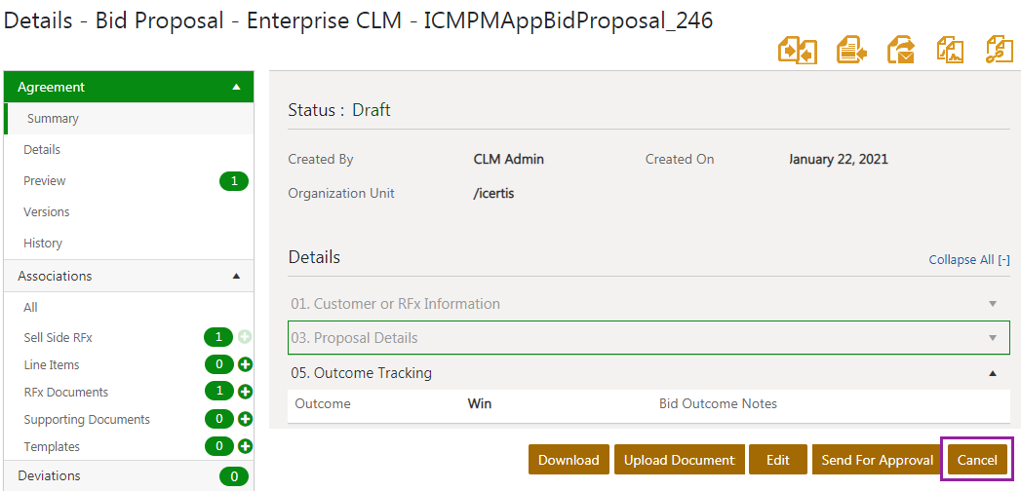This screenshot has width=1021, height=491.
Task: Open the Versions sidebar item
Action: pyautogui.click(x=47, y=212)
